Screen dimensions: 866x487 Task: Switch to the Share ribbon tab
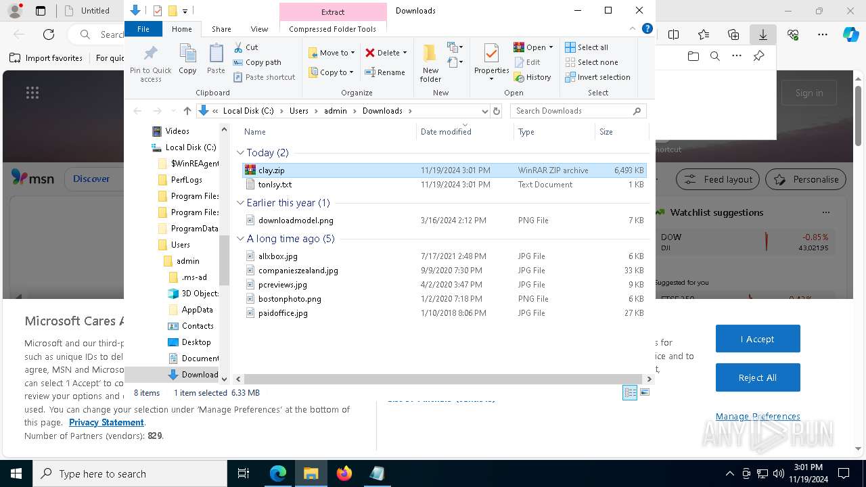click(221, 29)
